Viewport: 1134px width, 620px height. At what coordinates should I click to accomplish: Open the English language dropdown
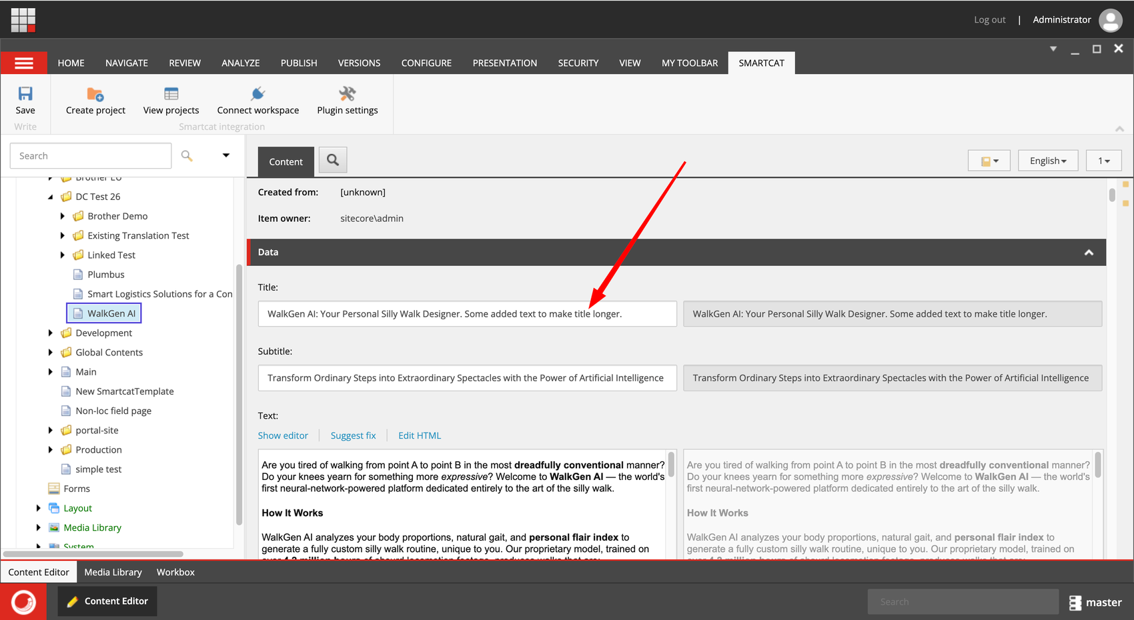pyautogui.click(x=1048, y=161)
